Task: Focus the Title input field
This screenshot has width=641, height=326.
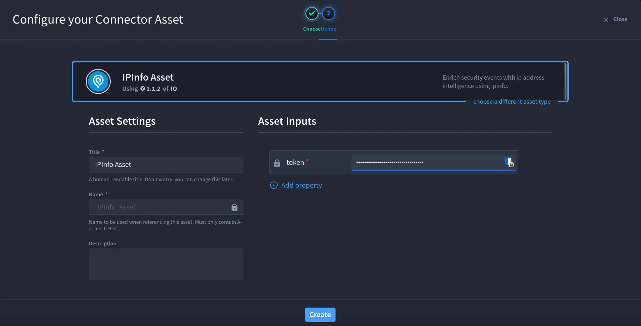Action: (x=166, y=164)
